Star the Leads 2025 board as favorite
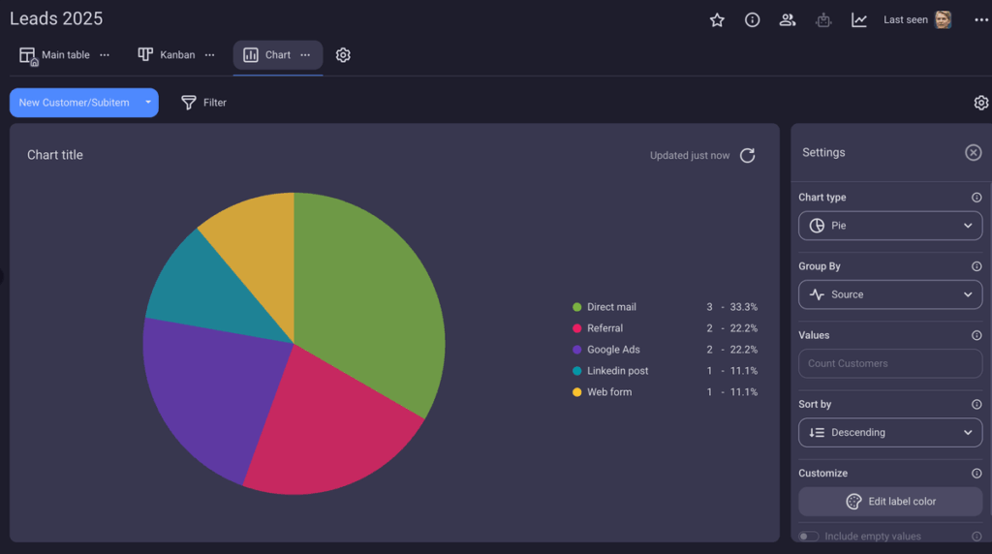Image resolution: width=992 pixels, height=554 pixels. tap(717, 20)
